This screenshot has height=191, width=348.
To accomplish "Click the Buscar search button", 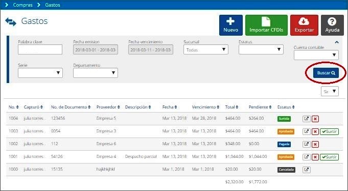I will tap(326, 73).
